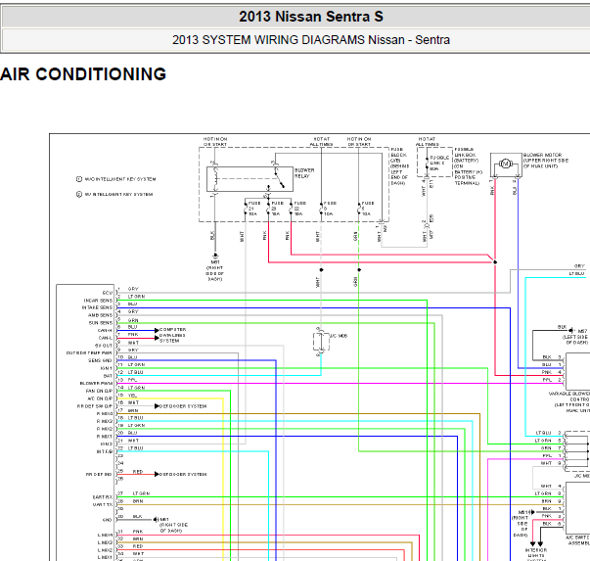This screenshot has height=561, width=590.
Task: Click the 'RED' wire label at pin 25
Action: 138,471
